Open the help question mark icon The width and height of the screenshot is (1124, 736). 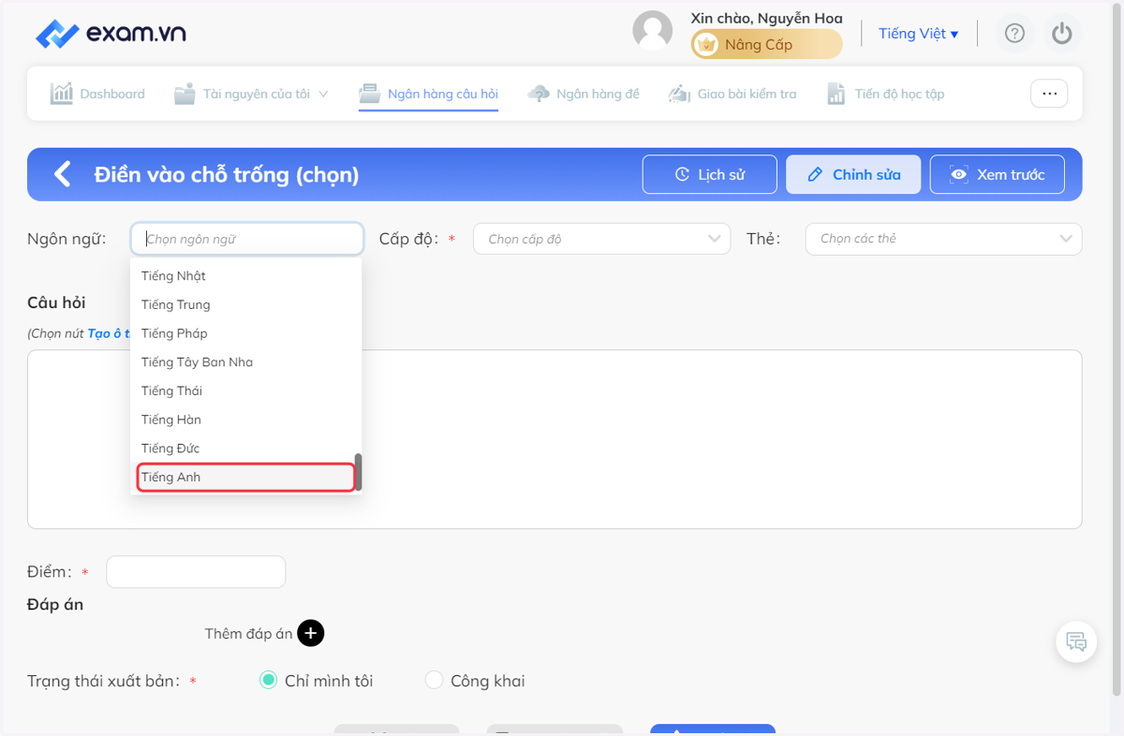[x=1014, y=34]
